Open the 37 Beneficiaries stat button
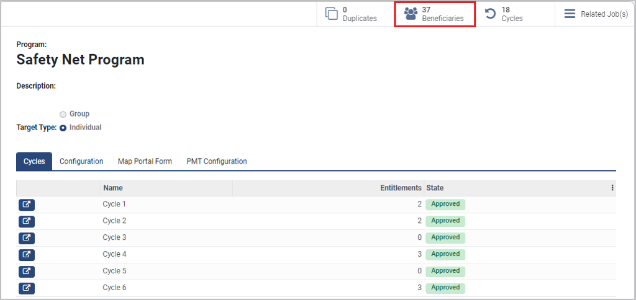Viewport: 636px width, 300px height. pyautogui.click(x=435, y=14)
